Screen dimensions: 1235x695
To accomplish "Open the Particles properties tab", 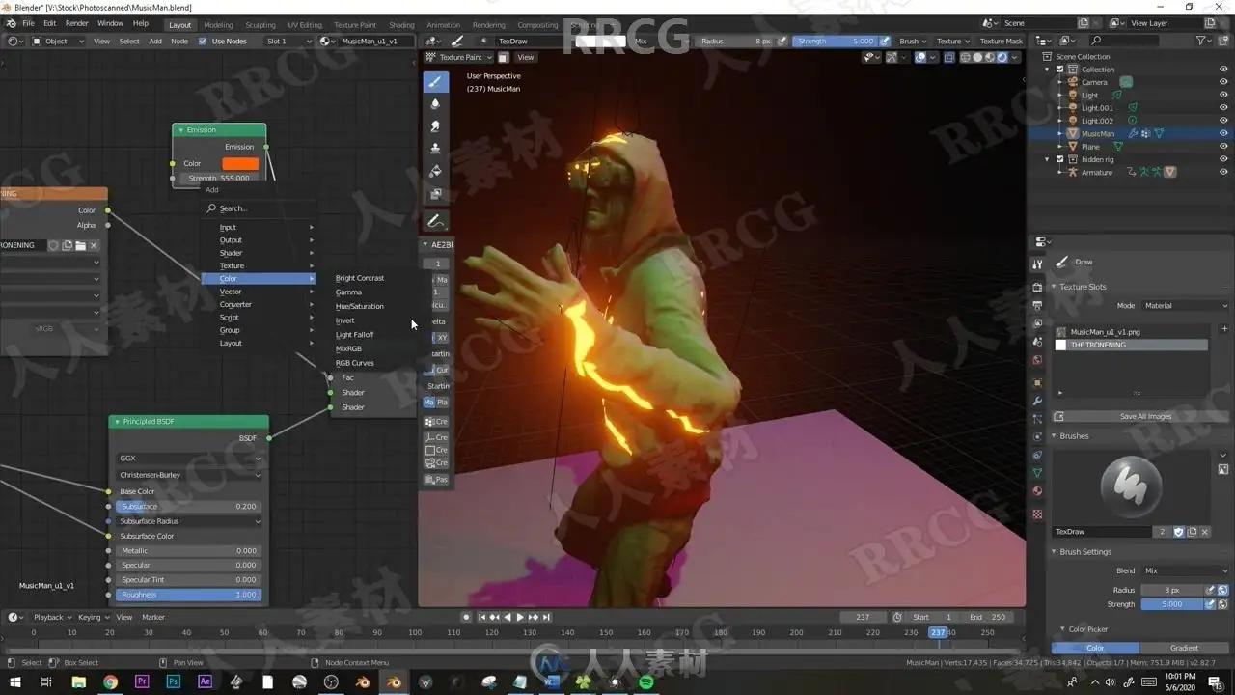I will pyautogui.click(x=1037, y=419).
